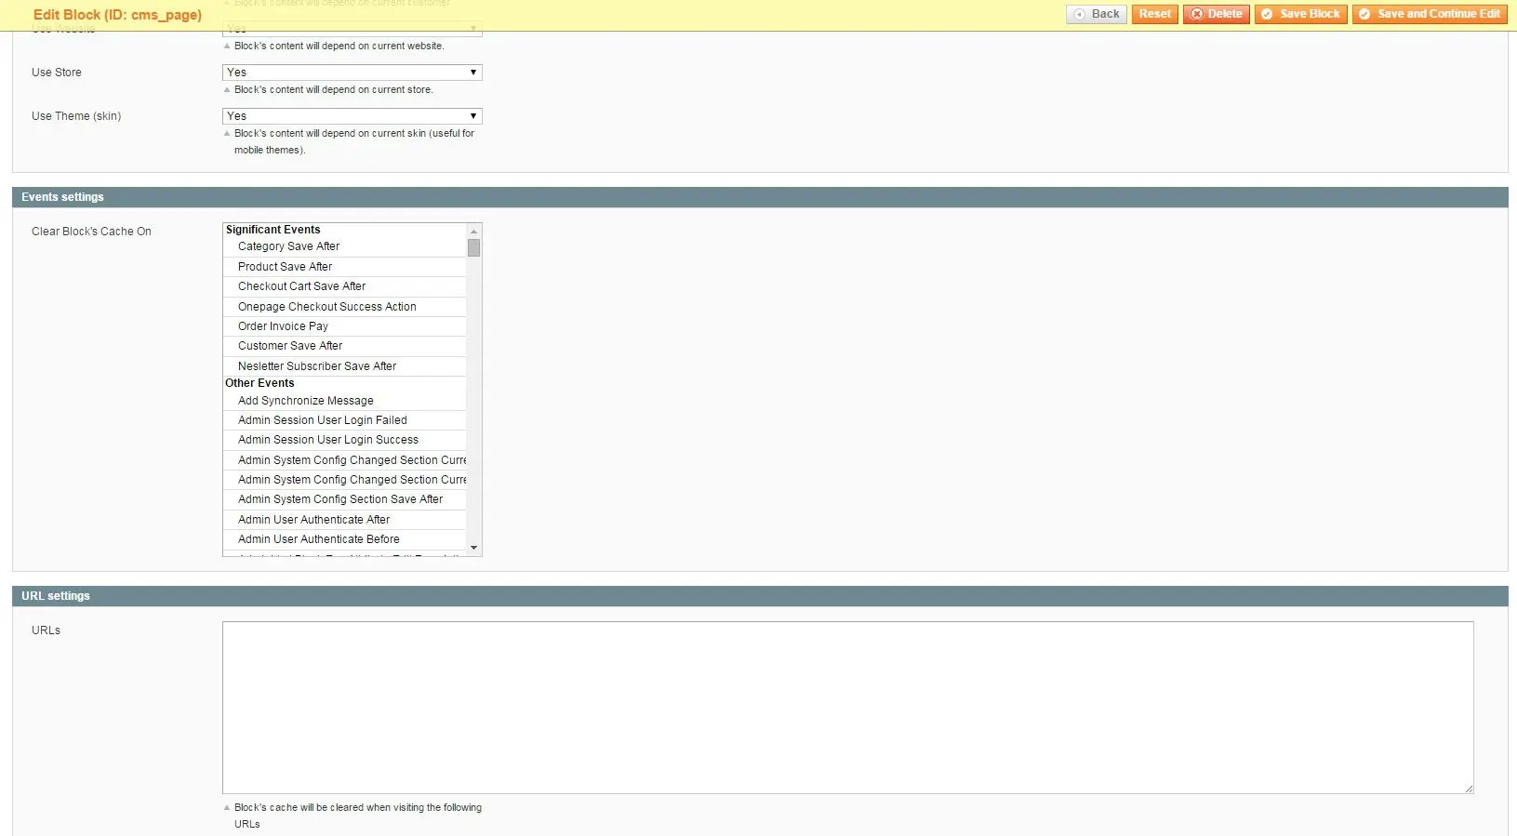1517x836 pixels.
Task: Click inside the URLs text area
Action: point(846,707)
